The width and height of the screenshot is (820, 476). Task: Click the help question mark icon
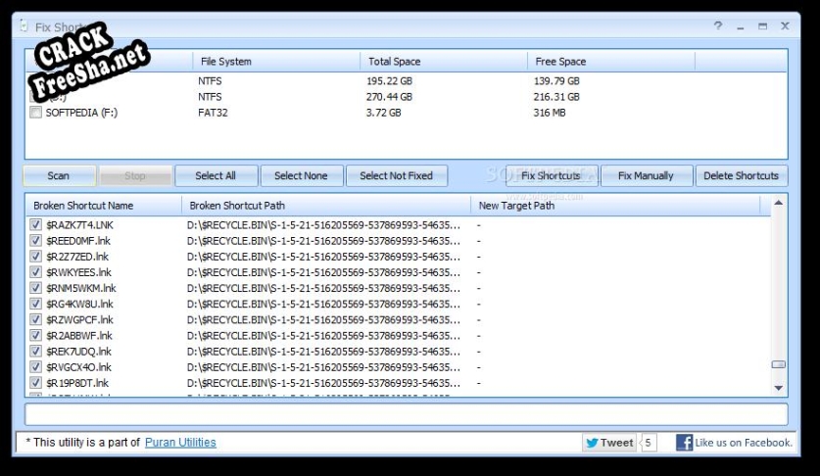click(719, 26)
